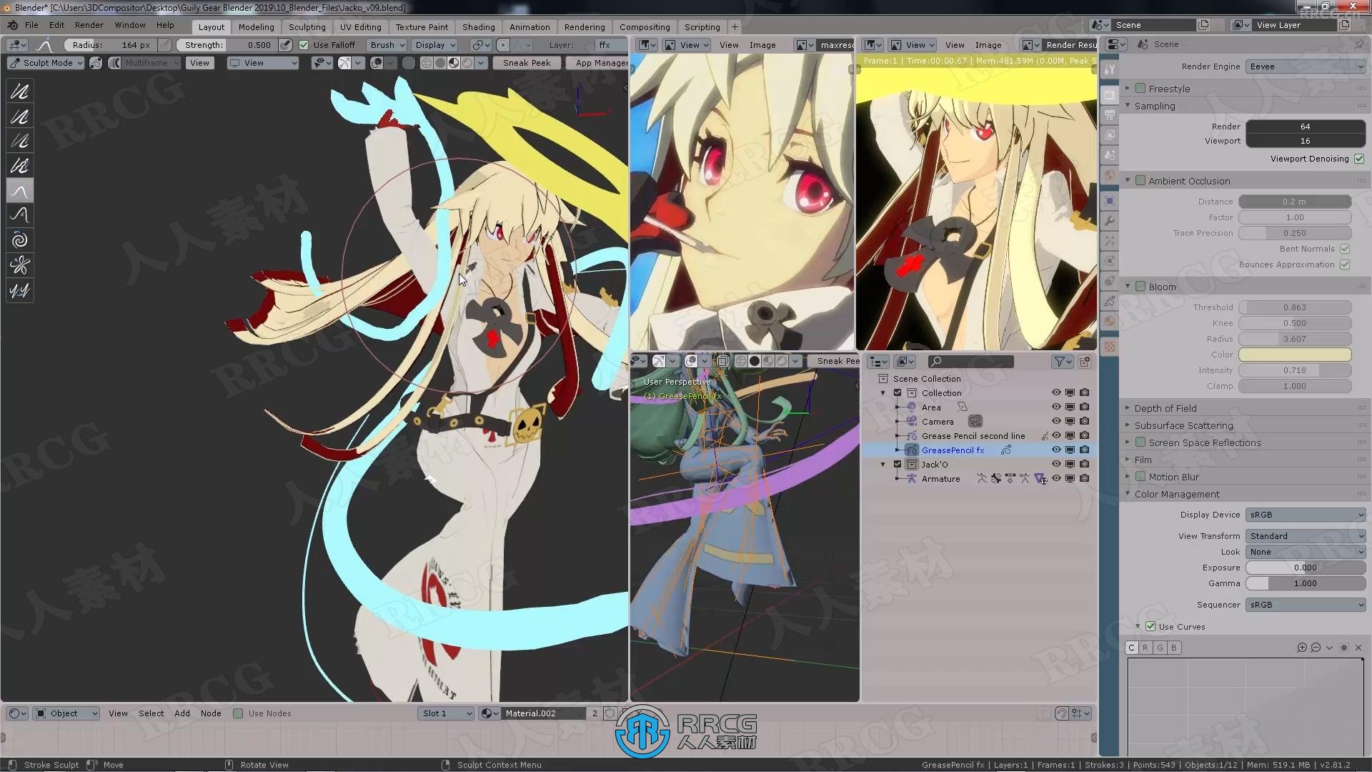
Task: Click the Camera data icon in outliner
Action: [975, 422]
